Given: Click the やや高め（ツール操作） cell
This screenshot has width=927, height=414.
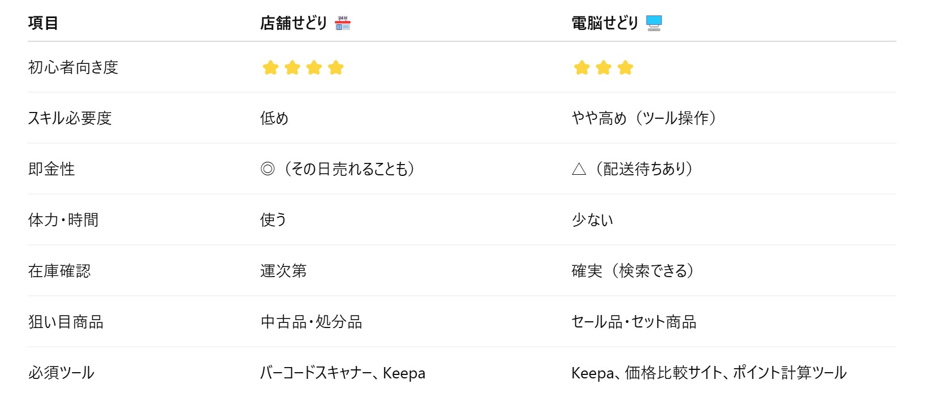Looking at the screenshot, I should coord(644,118).
